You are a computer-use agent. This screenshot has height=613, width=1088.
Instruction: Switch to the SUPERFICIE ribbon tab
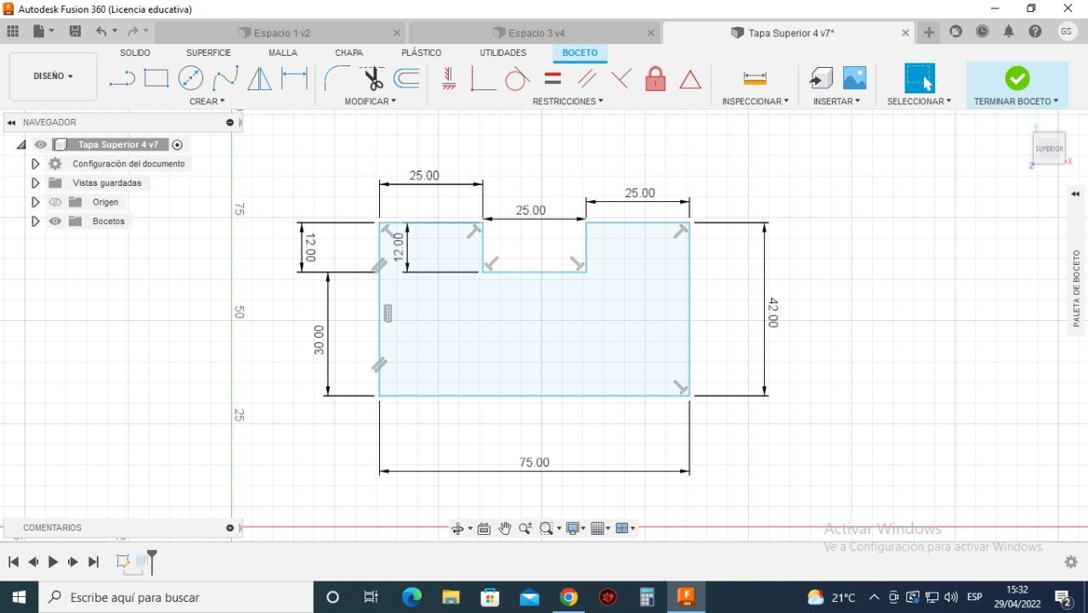coord(208,53)
